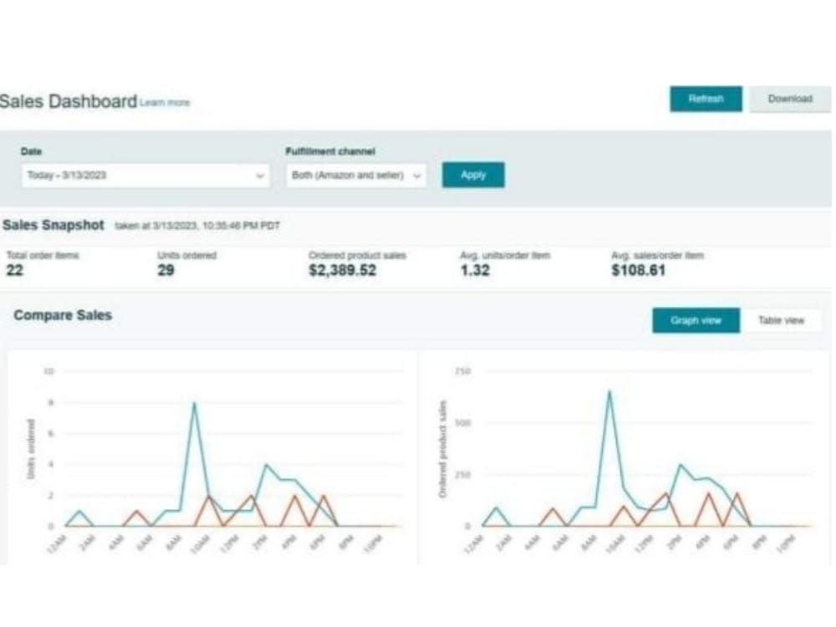
Task: Click the 12AM label on sales chart
Action: click(x=473, y=543)
